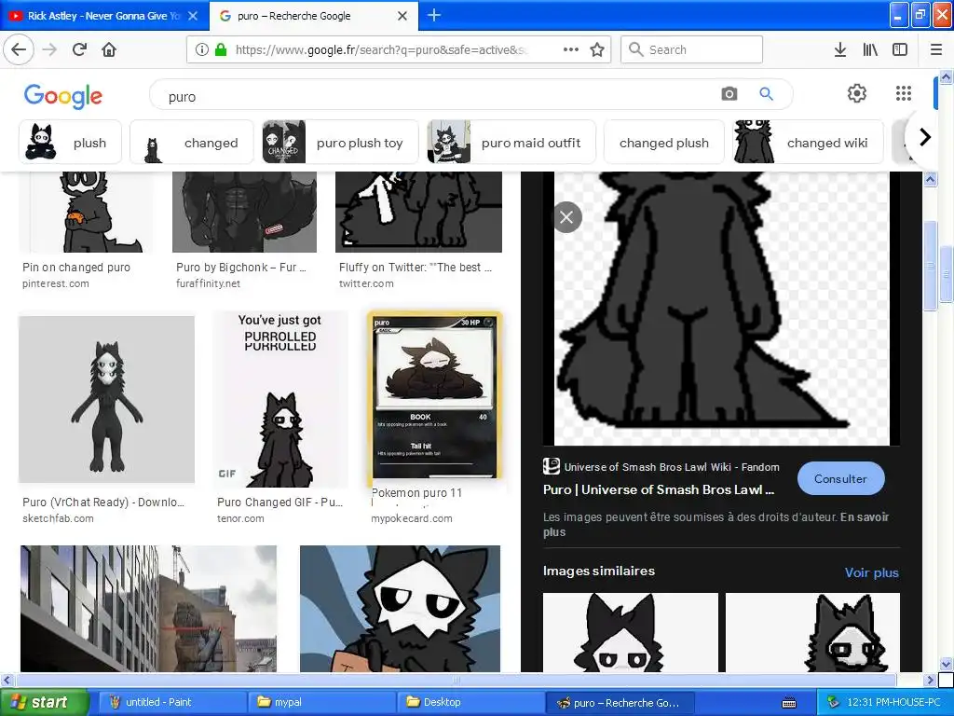The height and width of the screenshot is (716, 954).
Task: Reload the page with the refresh icon
Action: coord(80,49)
